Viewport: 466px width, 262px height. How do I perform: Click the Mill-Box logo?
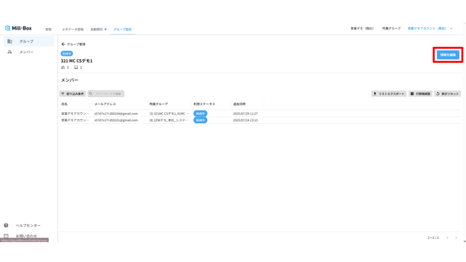coord(18,29)
